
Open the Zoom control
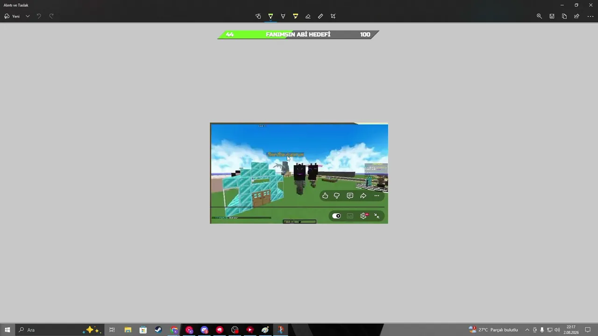(x=539, y=16)
